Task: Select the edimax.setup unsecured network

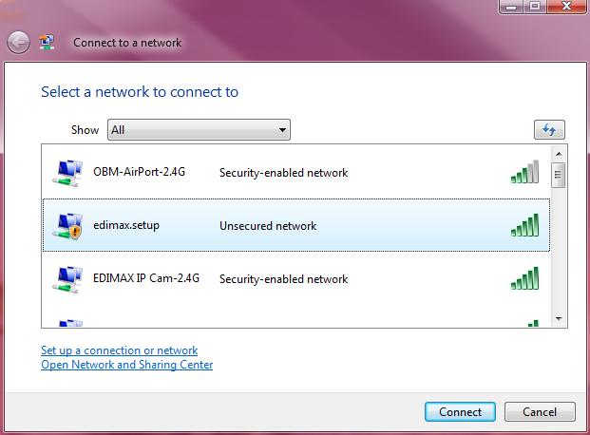Action: (296, 225)
